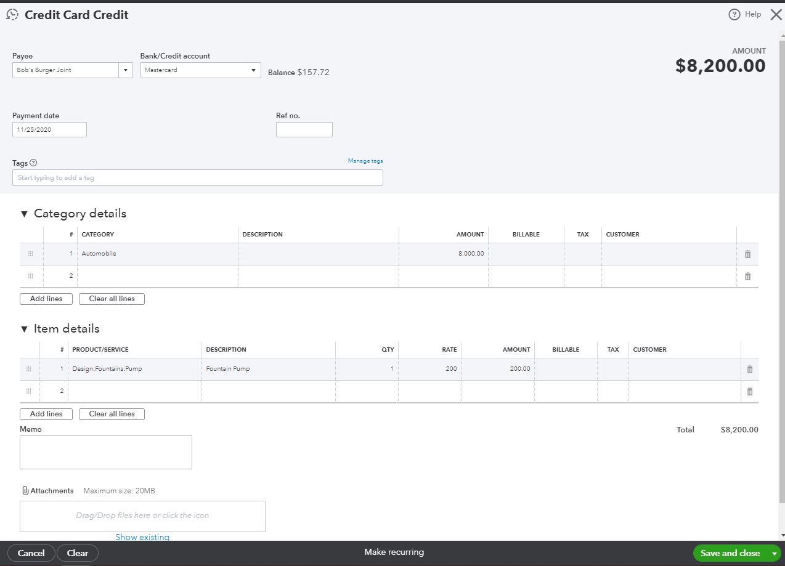Image resolution: width=785 pixels, height=566 pixels.
Task: Click the Payee field Bob's Burger Joint
Action: click(x=65, y=70)
